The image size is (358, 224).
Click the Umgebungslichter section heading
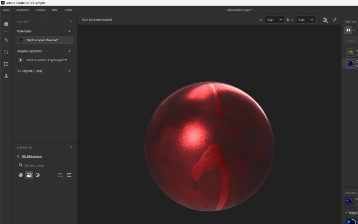(x=29, y=51)
